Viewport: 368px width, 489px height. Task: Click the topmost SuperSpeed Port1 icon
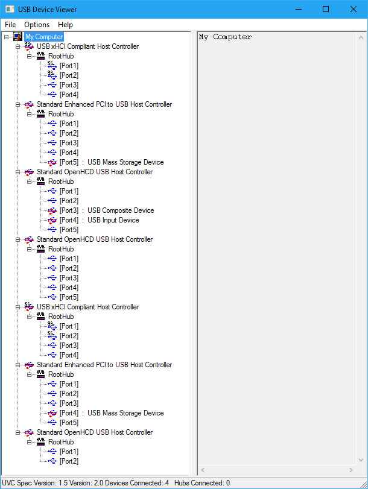pyautogui.click(x=52, y=65)
